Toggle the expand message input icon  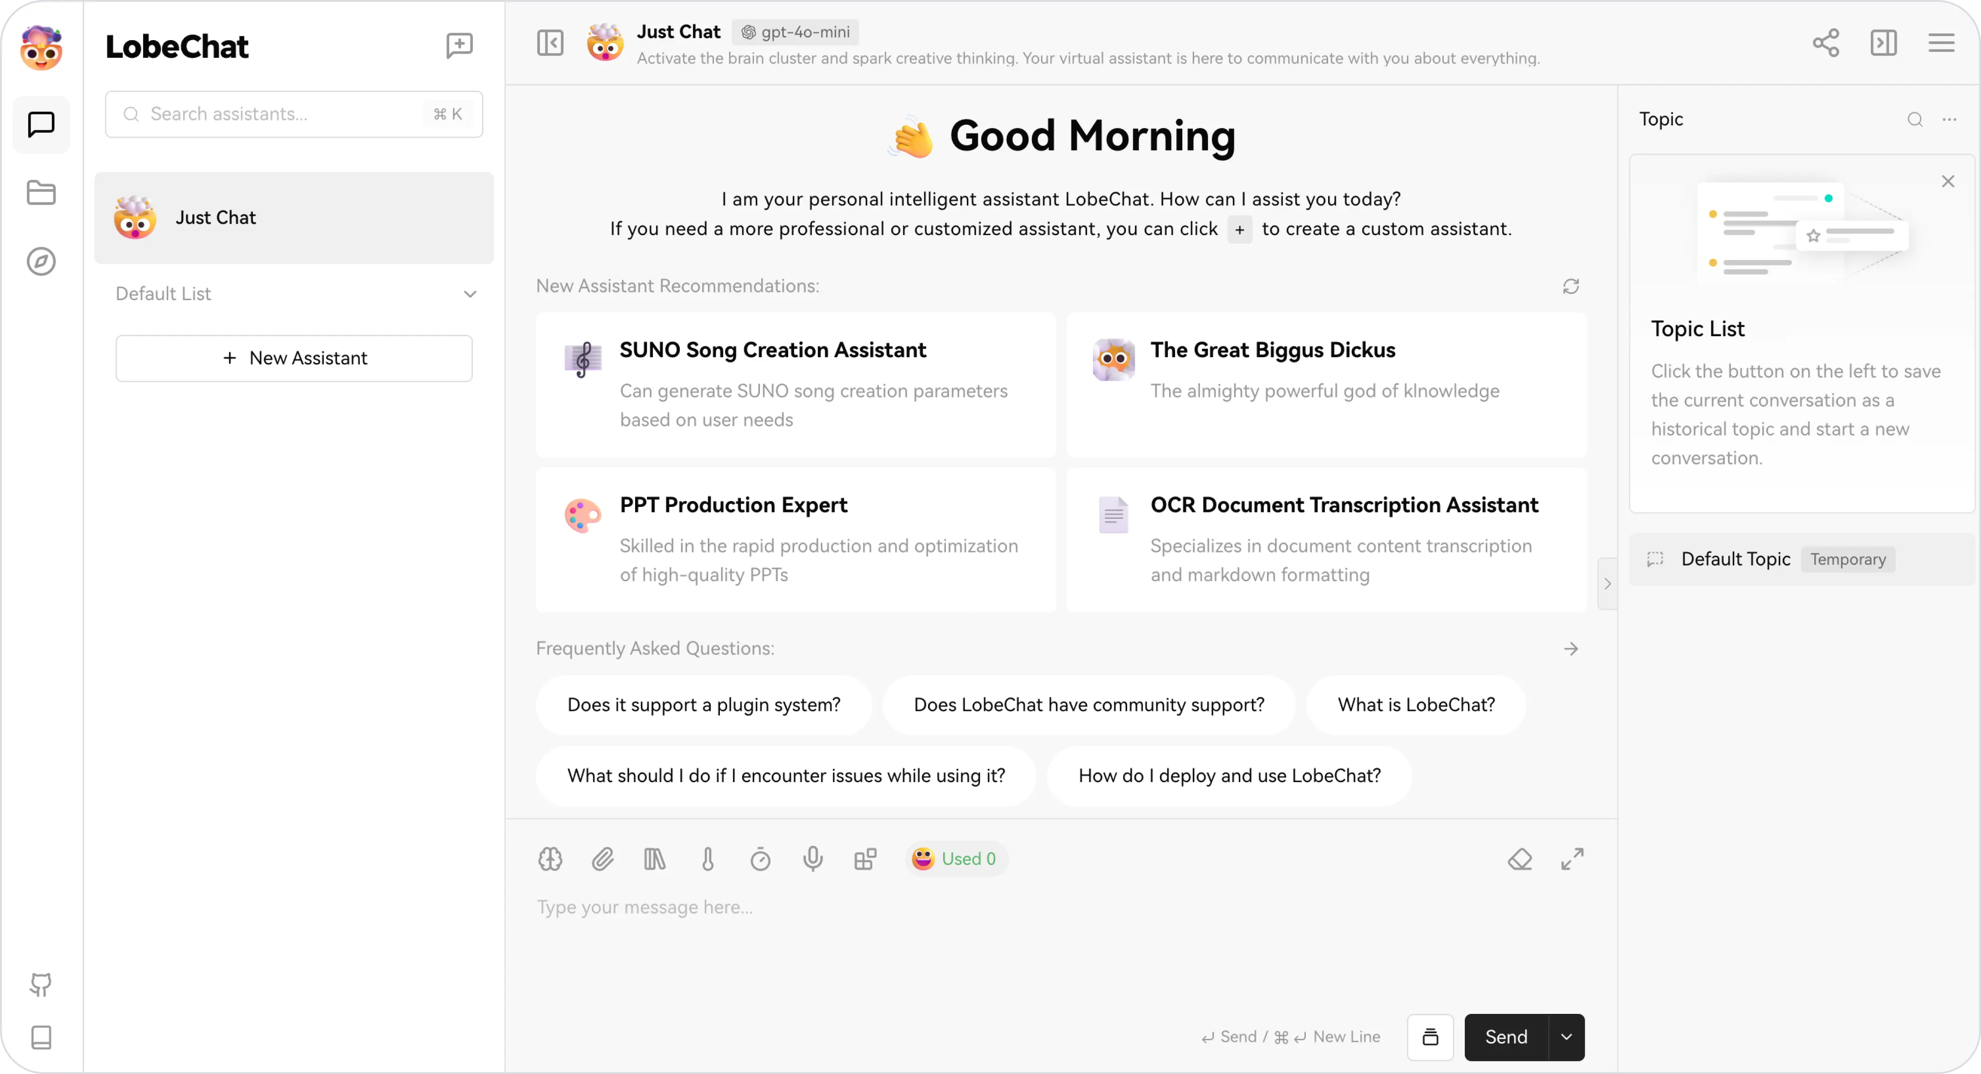tap(1572, 859)
